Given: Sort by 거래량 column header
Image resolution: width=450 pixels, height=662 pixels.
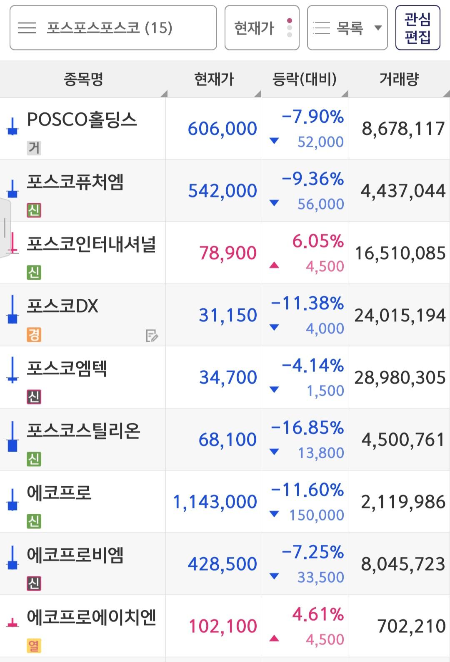Looking at the screenshot, I should tap(399, 79).
